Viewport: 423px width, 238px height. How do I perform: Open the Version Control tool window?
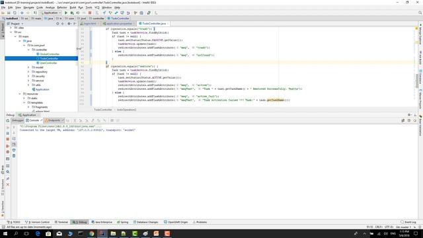pos(37,222)
